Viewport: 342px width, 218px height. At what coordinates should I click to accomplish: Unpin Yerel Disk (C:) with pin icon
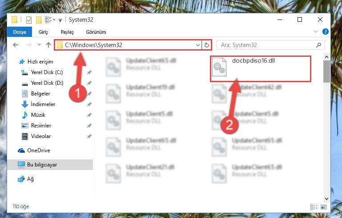point(89,72)
